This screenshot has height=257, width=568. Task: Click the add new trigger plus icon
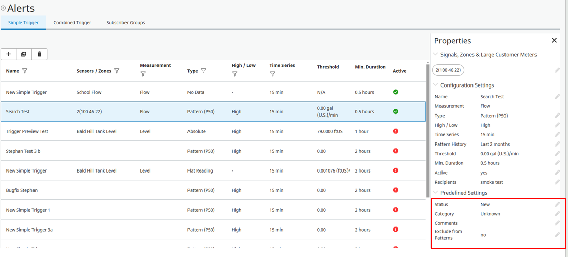(x=8, y=54)
